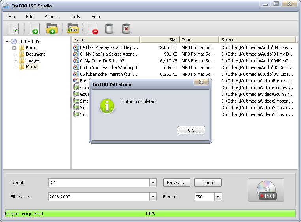Click MP3 icon of 05 Do You Fear
This screenshot has width=301, height=222.
tap(76, 67)
